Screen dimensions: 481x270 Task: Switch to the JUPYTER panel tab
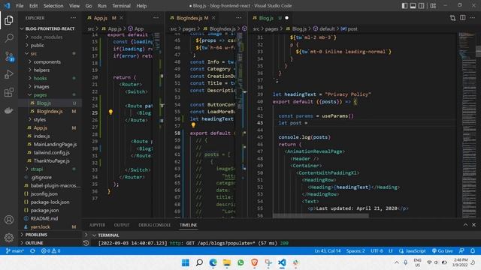pos(97,225)
